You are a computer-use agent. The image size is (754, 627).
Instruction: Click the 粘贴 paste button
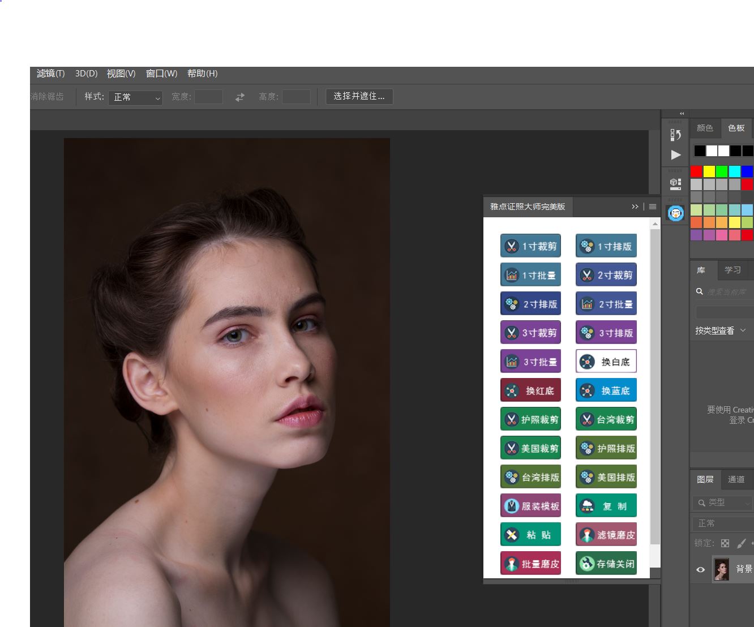pos(530,535)
